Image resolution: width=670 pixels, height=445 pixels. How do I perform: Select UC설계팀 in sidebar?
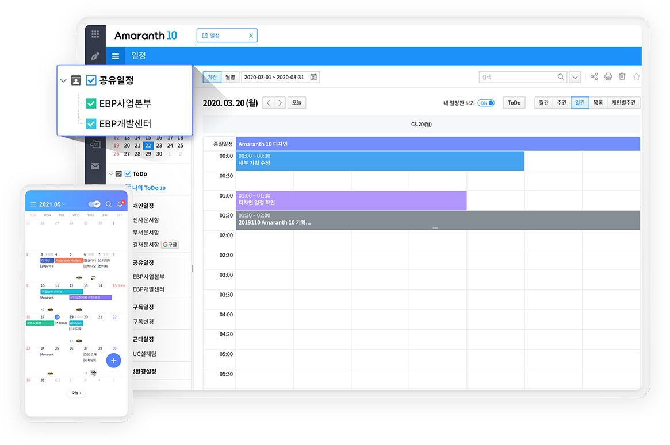tap(144, 354)
